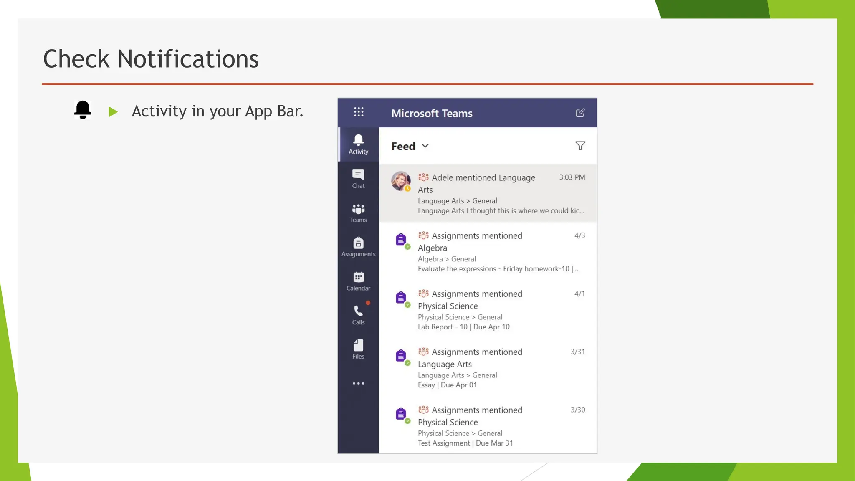The image size is (855, 481).
Task: Open 'Essay | Due Apr 01' notification
Action: point(488,367)
